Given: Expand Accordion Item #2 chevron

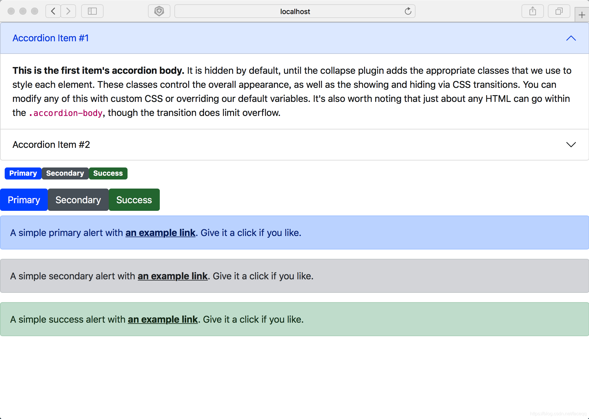Looking at the screenshot, I should [x=571, y=145].
